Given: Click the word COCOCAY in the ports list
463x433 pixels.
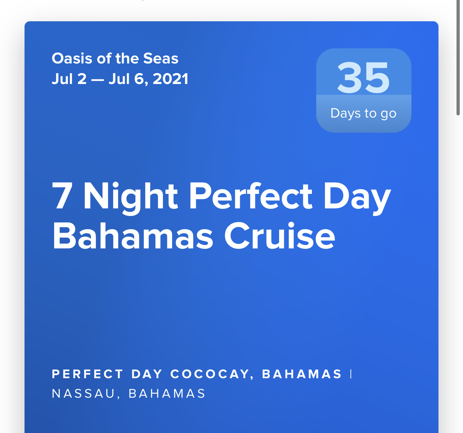Looking at the screenshot, I should (210, 374).
